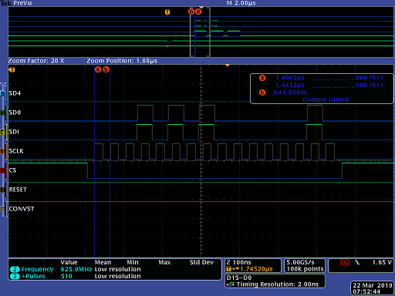Image resolution: width=395 pixels, height=296 pixels.
Task: Select the SDI channel label
Action: (14, 132)
